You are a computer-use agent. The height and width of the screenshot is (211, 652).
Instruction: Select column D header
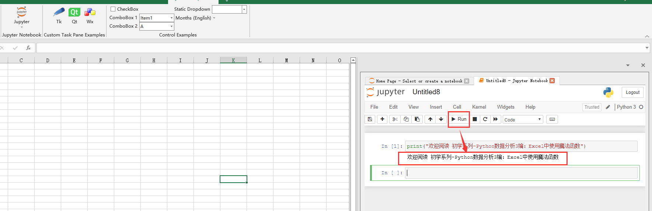(x=48, y=60)
